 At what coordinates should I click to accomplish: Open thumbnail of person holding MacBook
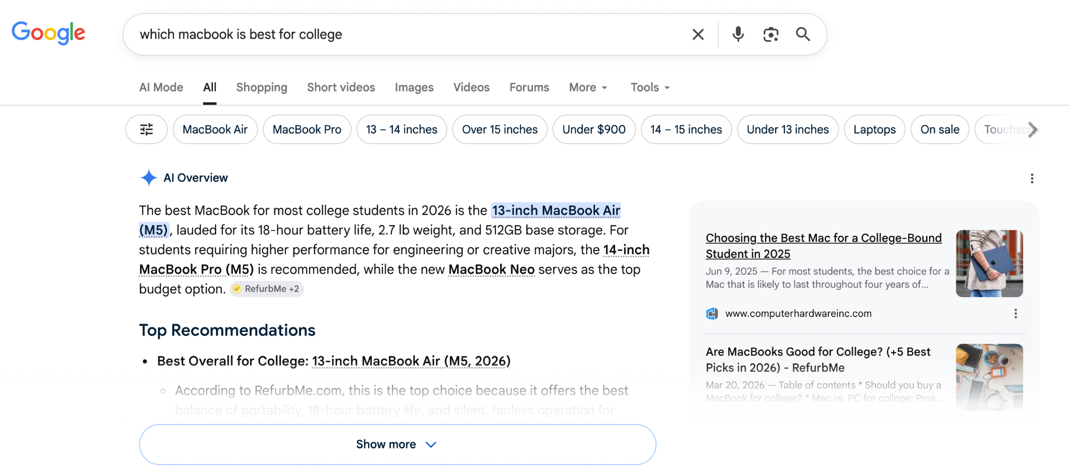989,264
